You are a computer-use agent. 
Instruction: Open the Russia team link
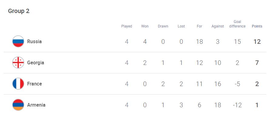pos(34,42)
